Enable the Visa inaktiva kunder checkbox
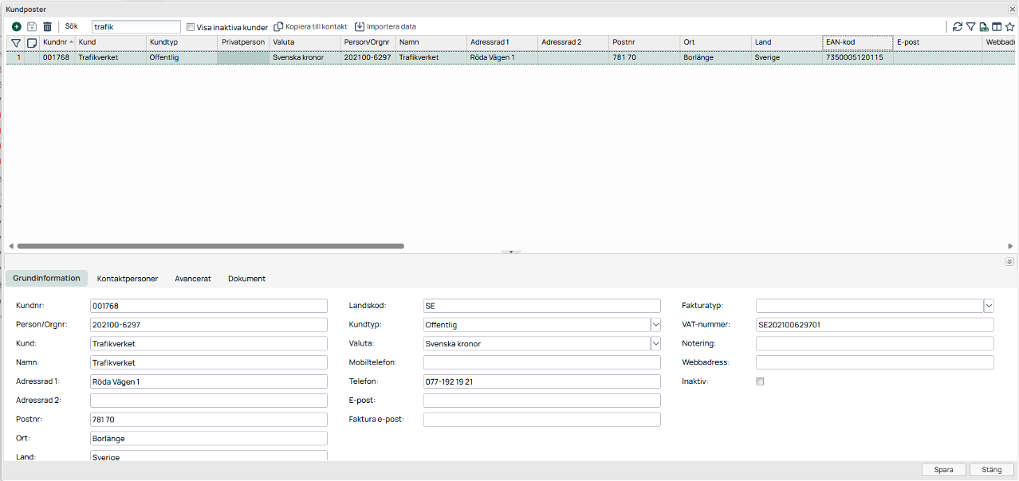The width and height of the screenshot is (1019, 481). click(x=191, y=27)
